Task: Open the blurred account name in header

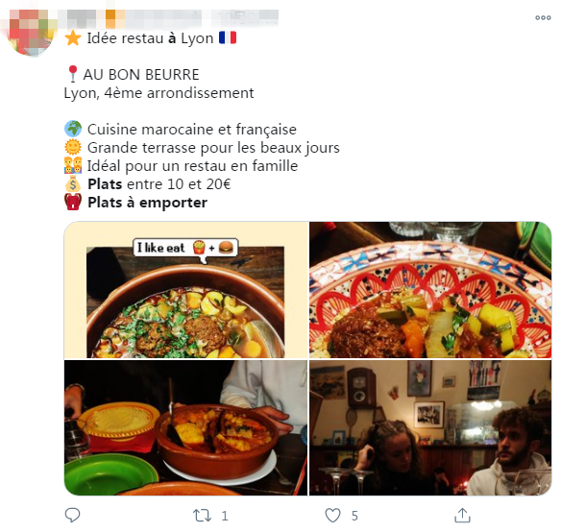Action: [x=133, y=18]
